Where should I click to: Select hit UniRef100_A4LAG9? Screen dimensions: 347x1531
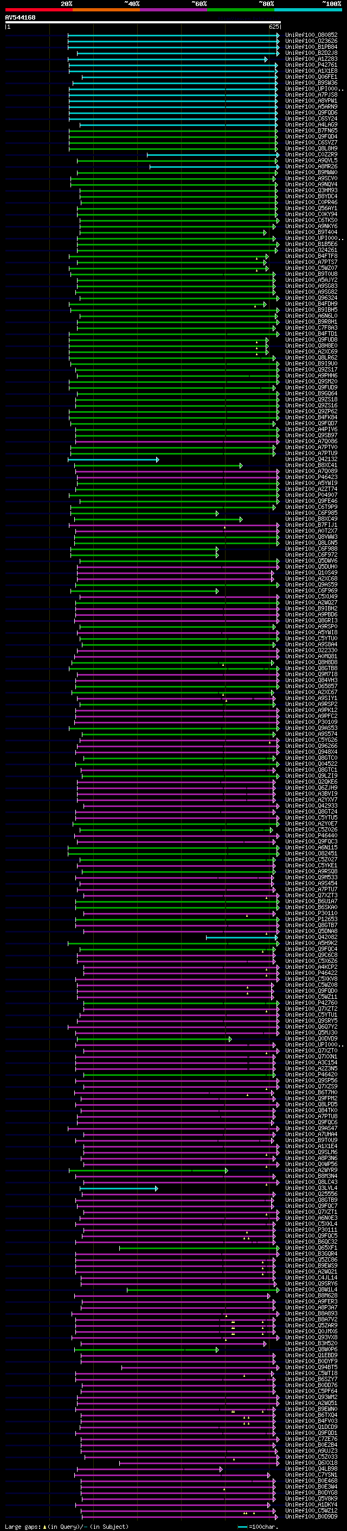[x=311, y=125]
